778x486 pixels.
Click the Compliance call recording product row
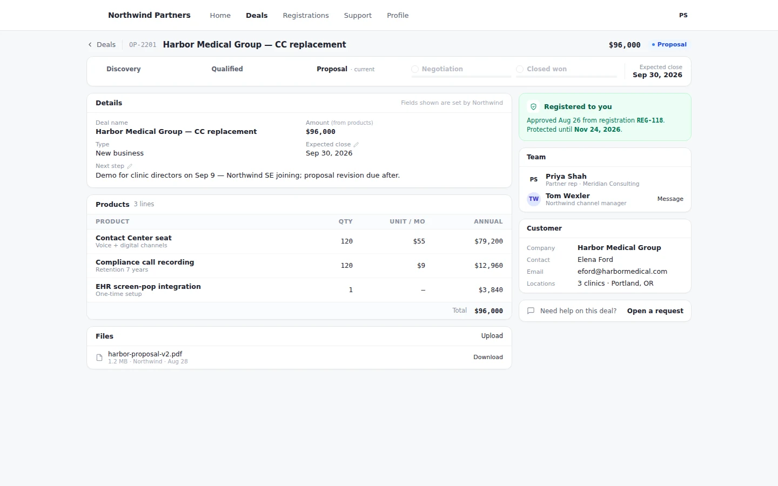[299, 266]
